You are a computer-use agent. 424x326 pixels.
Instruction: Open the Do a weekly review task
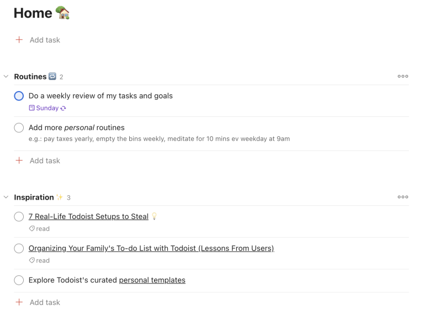[100, 96]
